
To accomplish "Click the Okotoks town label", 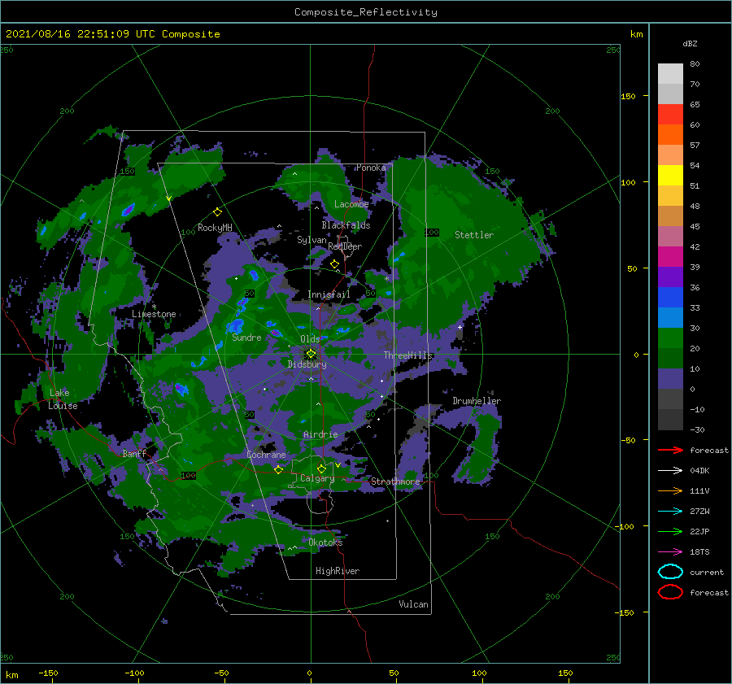I will 325,542.
